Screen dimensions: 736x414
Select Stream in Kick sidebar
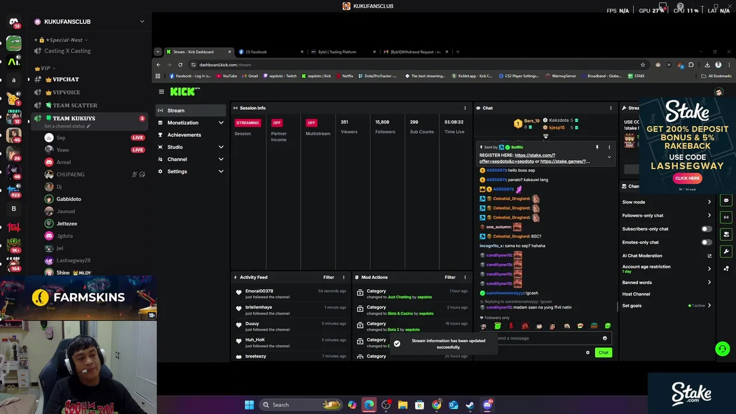coord(191,110)
